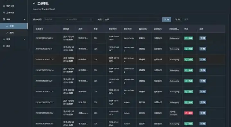This screenshot has width=231, height=127.
Task: Open 详情 for ticket 20240204144922872
Action: point(203,38)
